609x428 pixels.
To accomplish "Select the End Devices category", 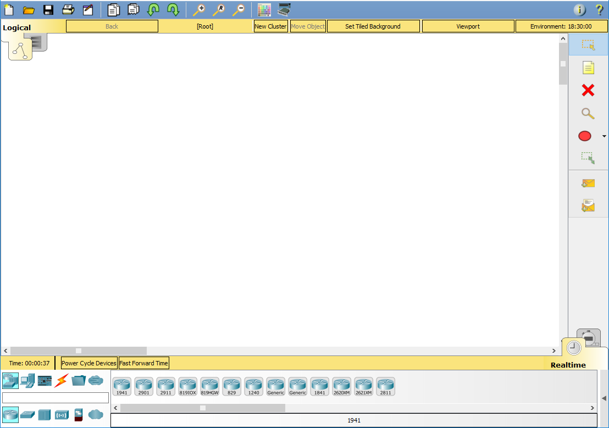I will pos(27,381).
